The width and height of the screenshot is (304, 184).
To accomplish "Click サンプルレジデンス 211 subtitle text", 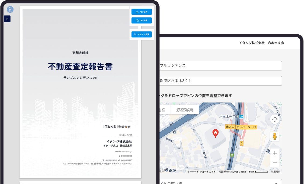I will [x=80, y=78].
